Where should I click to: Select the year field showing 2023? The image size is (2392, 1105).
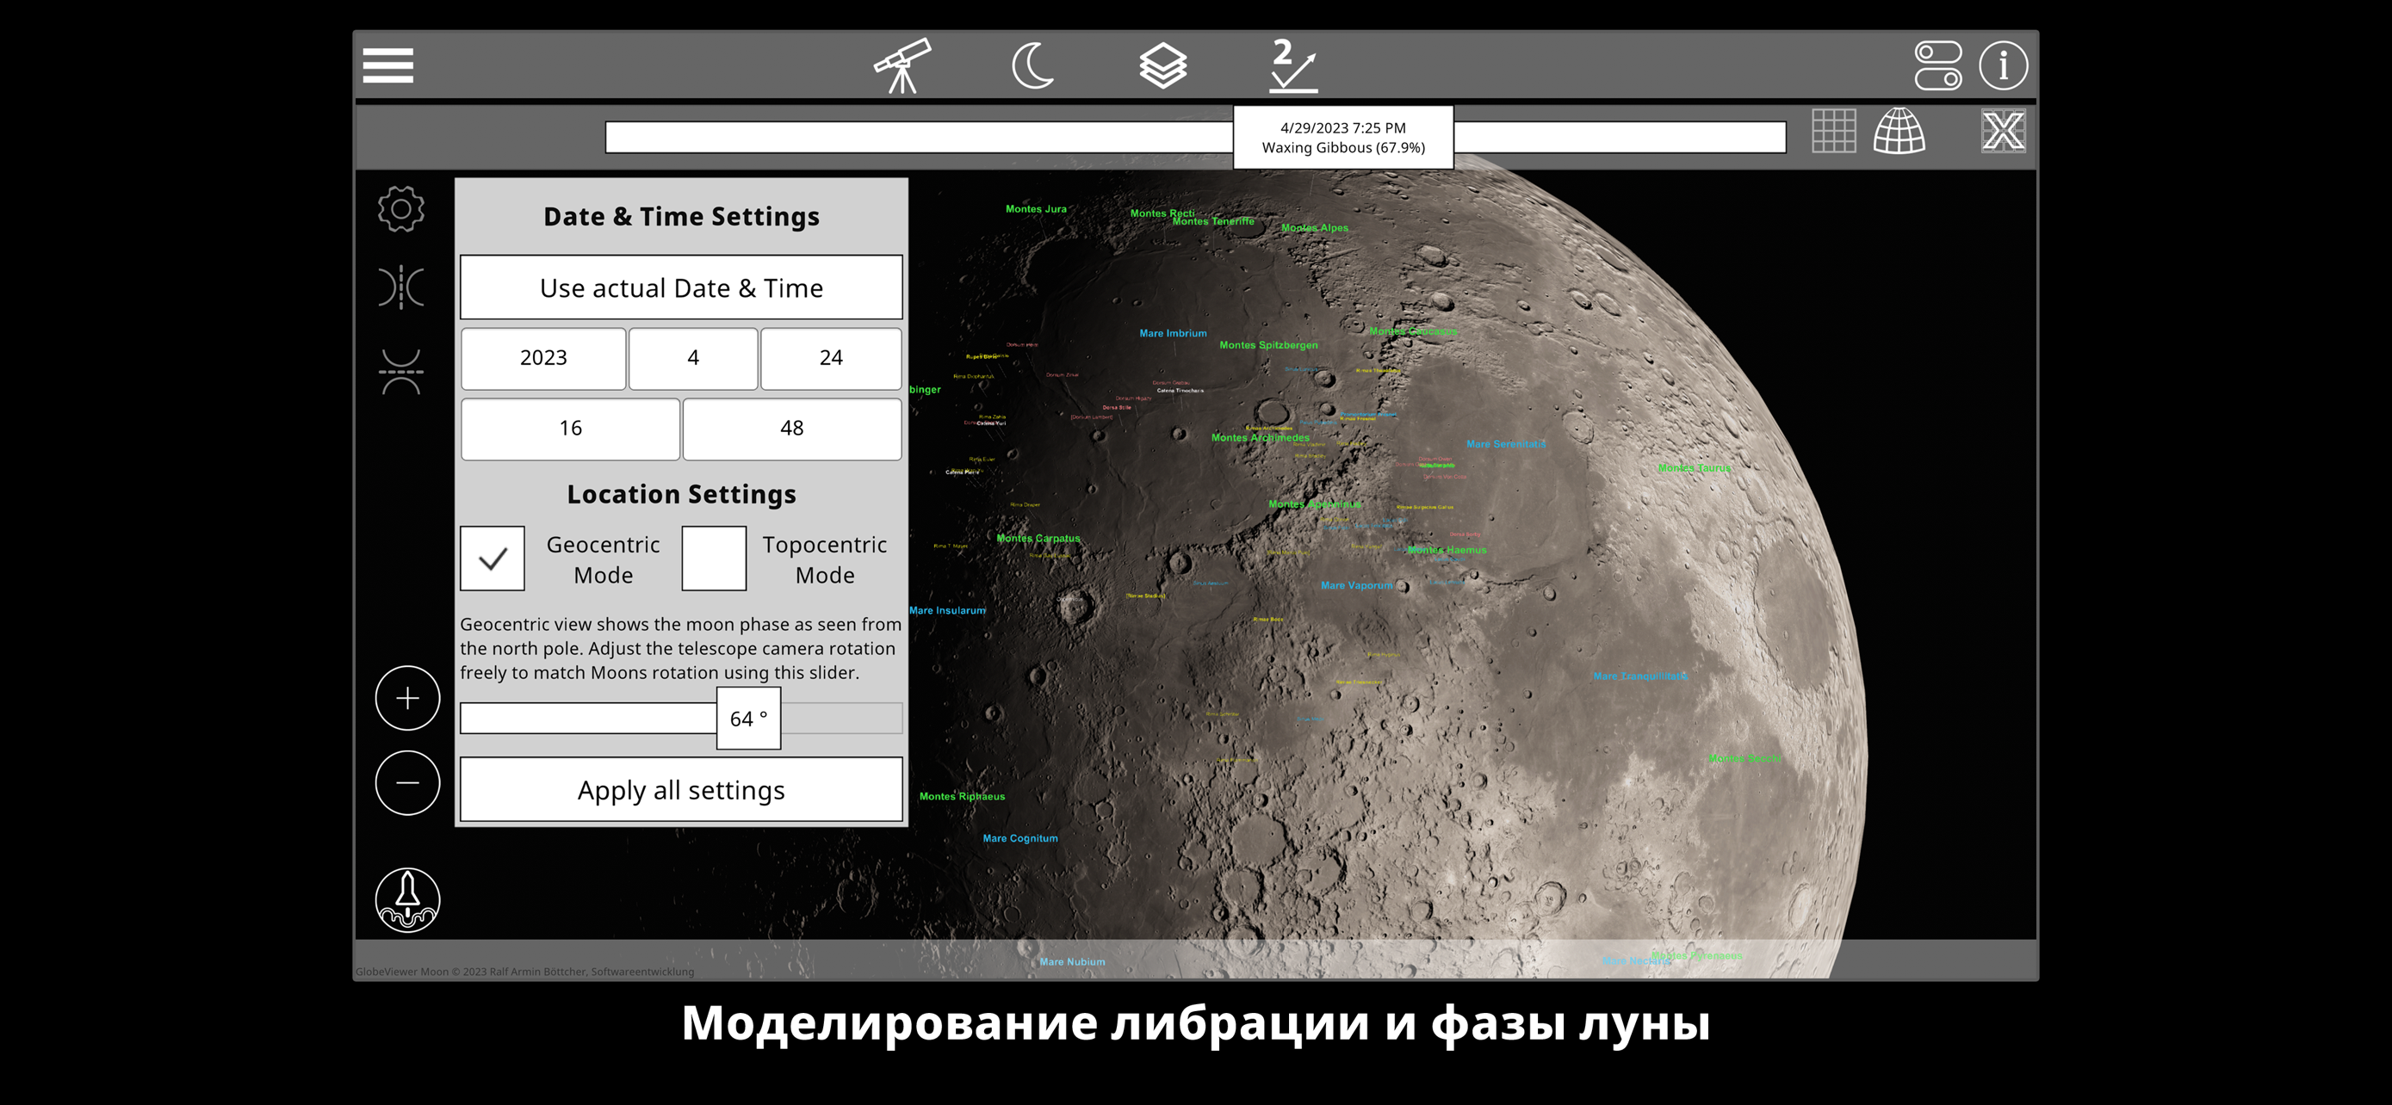pos(543,358)
